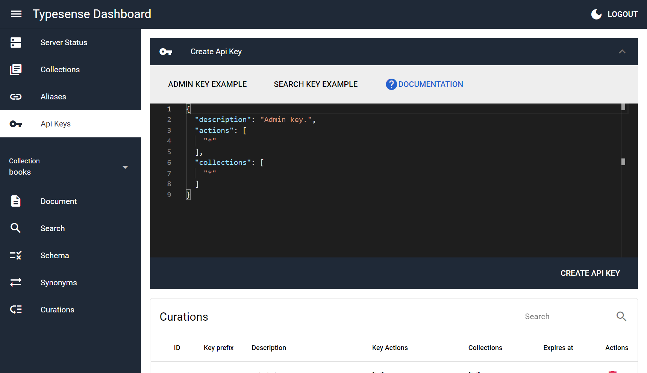Click the CREATE API KEY button
This screenshot has width=647, height=373.
click(x=590, y=273)
